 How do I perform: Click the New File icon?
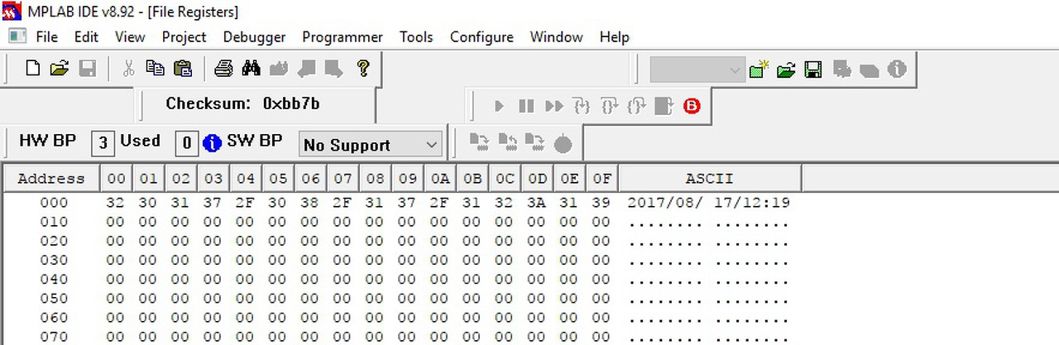tap(32, 68)
